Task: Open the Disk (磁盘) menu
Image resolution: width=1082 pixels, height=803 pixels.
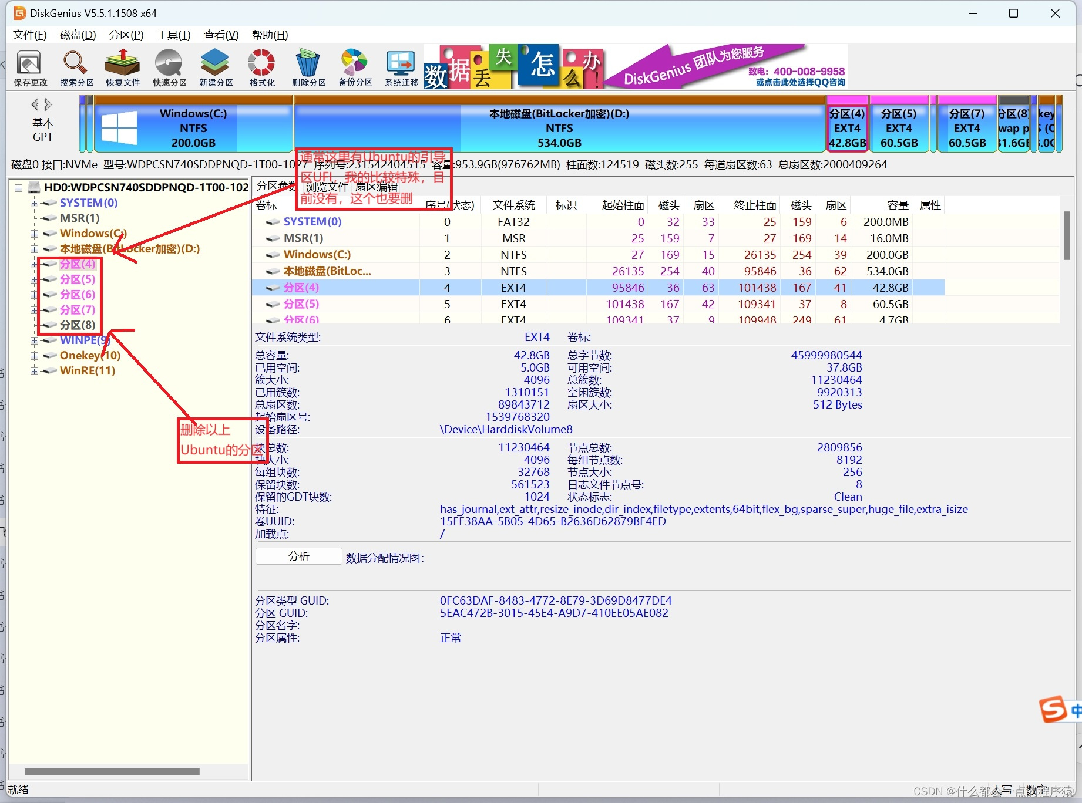Action: coord(78,35)
